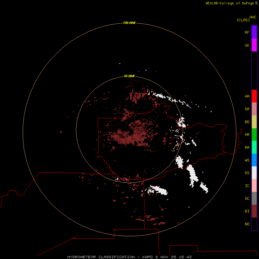Screen dimensions: 259x259
Task: Select the BI brown legend swatch
Action: (x=254, y=211)
